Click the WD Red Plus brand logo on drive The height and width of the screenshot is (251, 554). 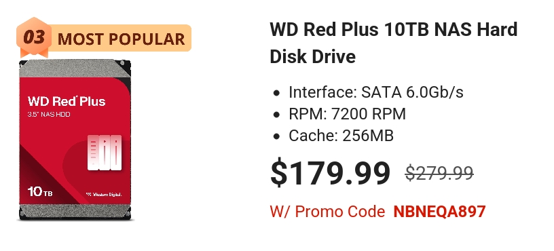click(x=67, y=101)
